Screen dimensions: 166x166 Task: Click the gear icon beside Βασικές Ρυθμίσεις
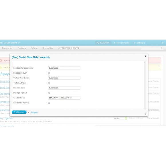pos(115,43)
